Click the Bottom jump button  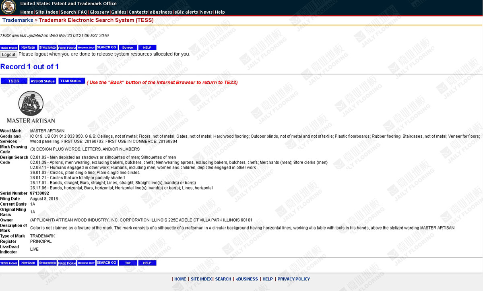point(128,47)
